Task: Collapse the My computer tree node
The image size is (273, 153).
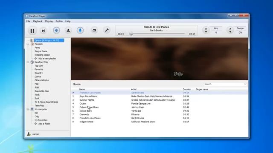Action: (28, 109)
